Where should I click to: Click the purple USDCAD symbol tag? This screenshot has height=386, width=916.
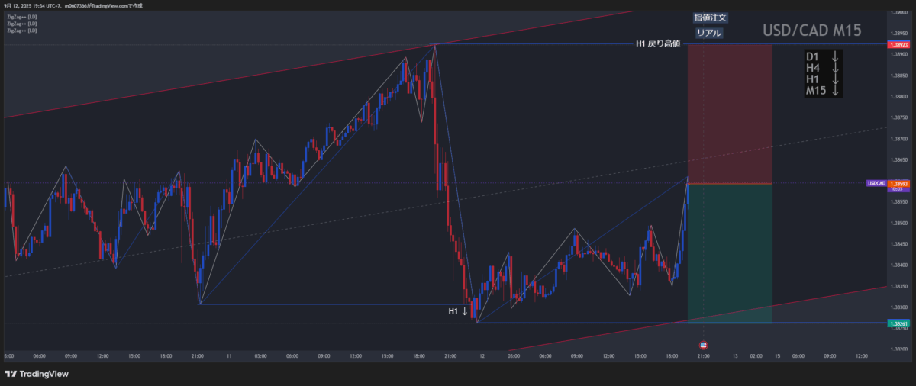point(876,183)
